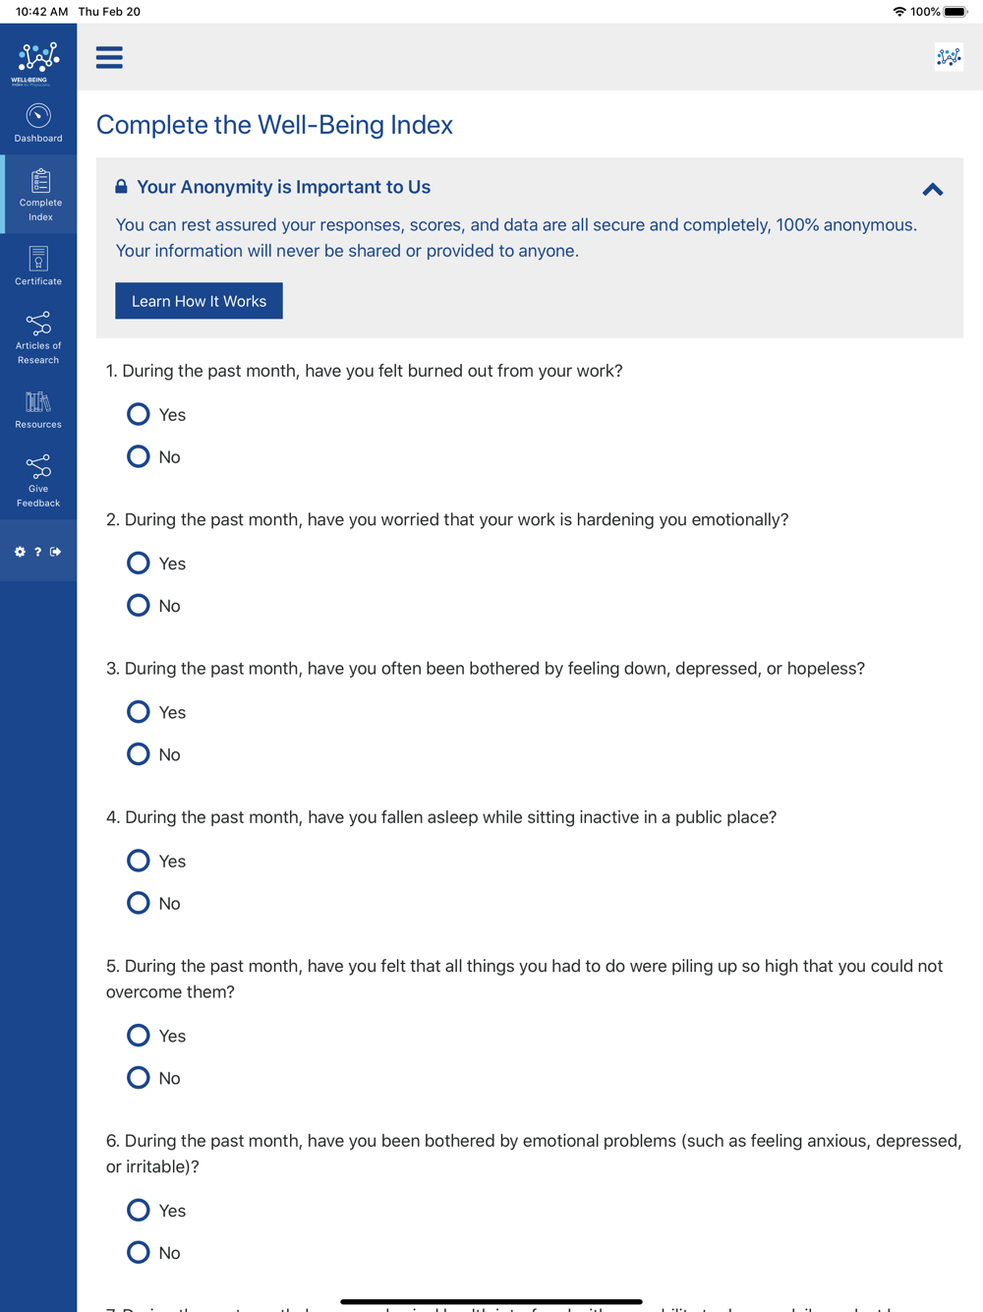This screenshot has width=983, height=1312.
Task: Click the logout arrow icon in sidebar
Action: 56,552
